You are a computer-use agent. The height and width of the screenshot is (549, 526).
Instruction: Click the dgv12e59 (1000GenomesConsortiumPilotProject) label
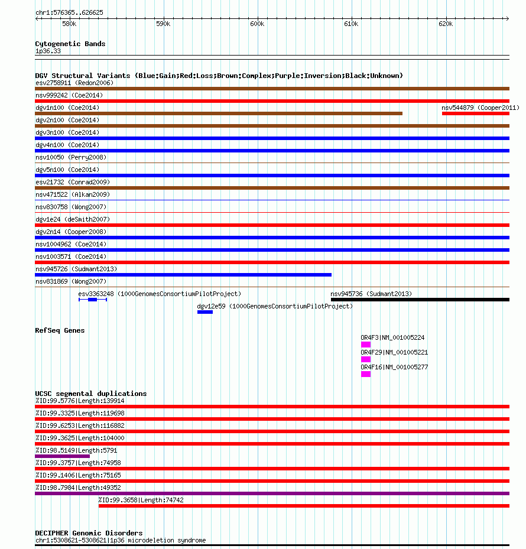coord(275,306)
